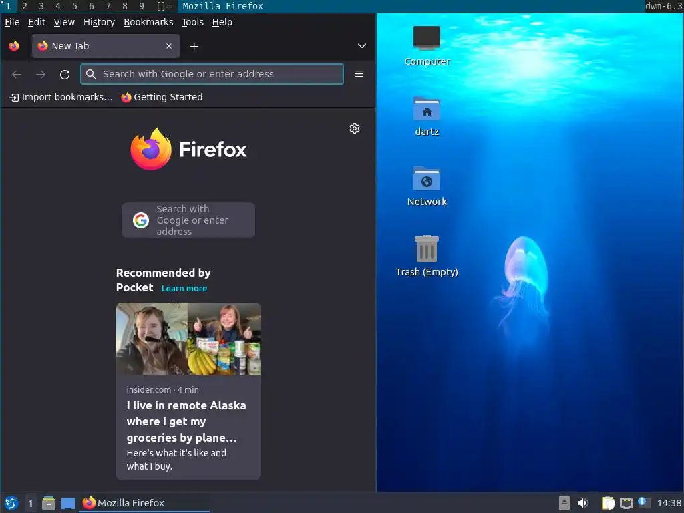
Task: Open the History menu
Action: [99, 22]
